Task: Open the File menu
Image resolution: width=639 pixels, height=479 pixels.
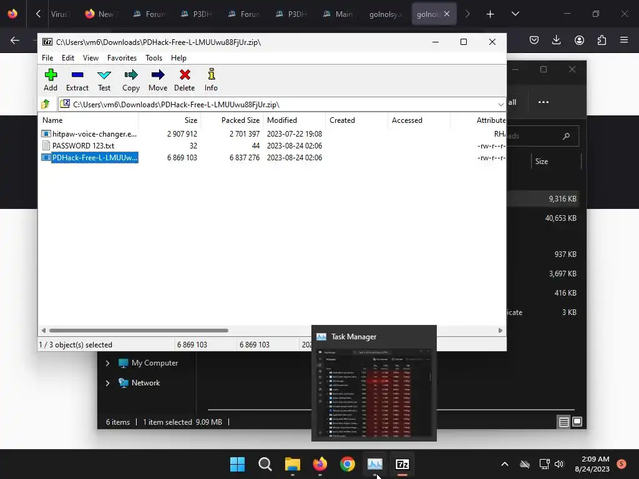Action: point(47,58)
